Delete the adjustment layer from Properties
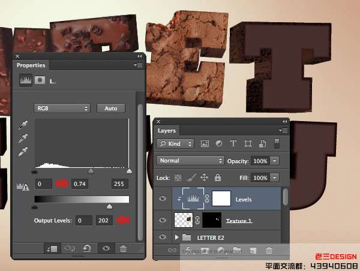 pyautogui.click(x=123, y=248)
